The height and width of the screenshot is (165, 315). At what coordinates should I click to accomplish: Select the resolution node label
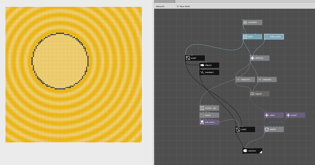pos(252,22)
